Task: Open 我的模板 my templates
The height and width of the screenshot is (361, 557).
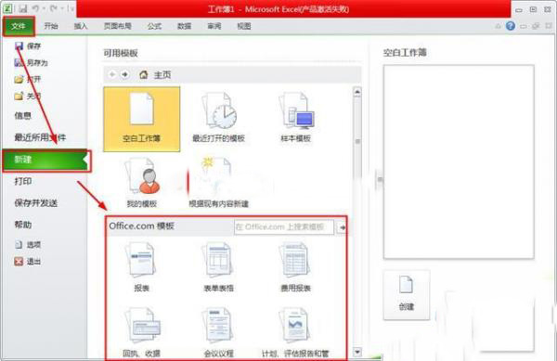Action: pos(142,183)
